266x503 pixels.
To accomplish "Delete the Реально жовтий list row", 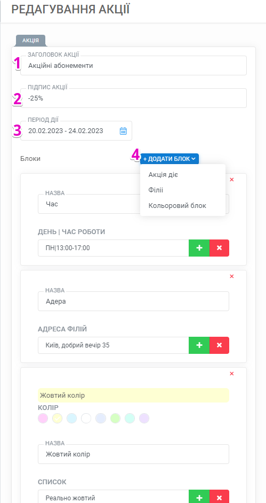I will (219, 497).
